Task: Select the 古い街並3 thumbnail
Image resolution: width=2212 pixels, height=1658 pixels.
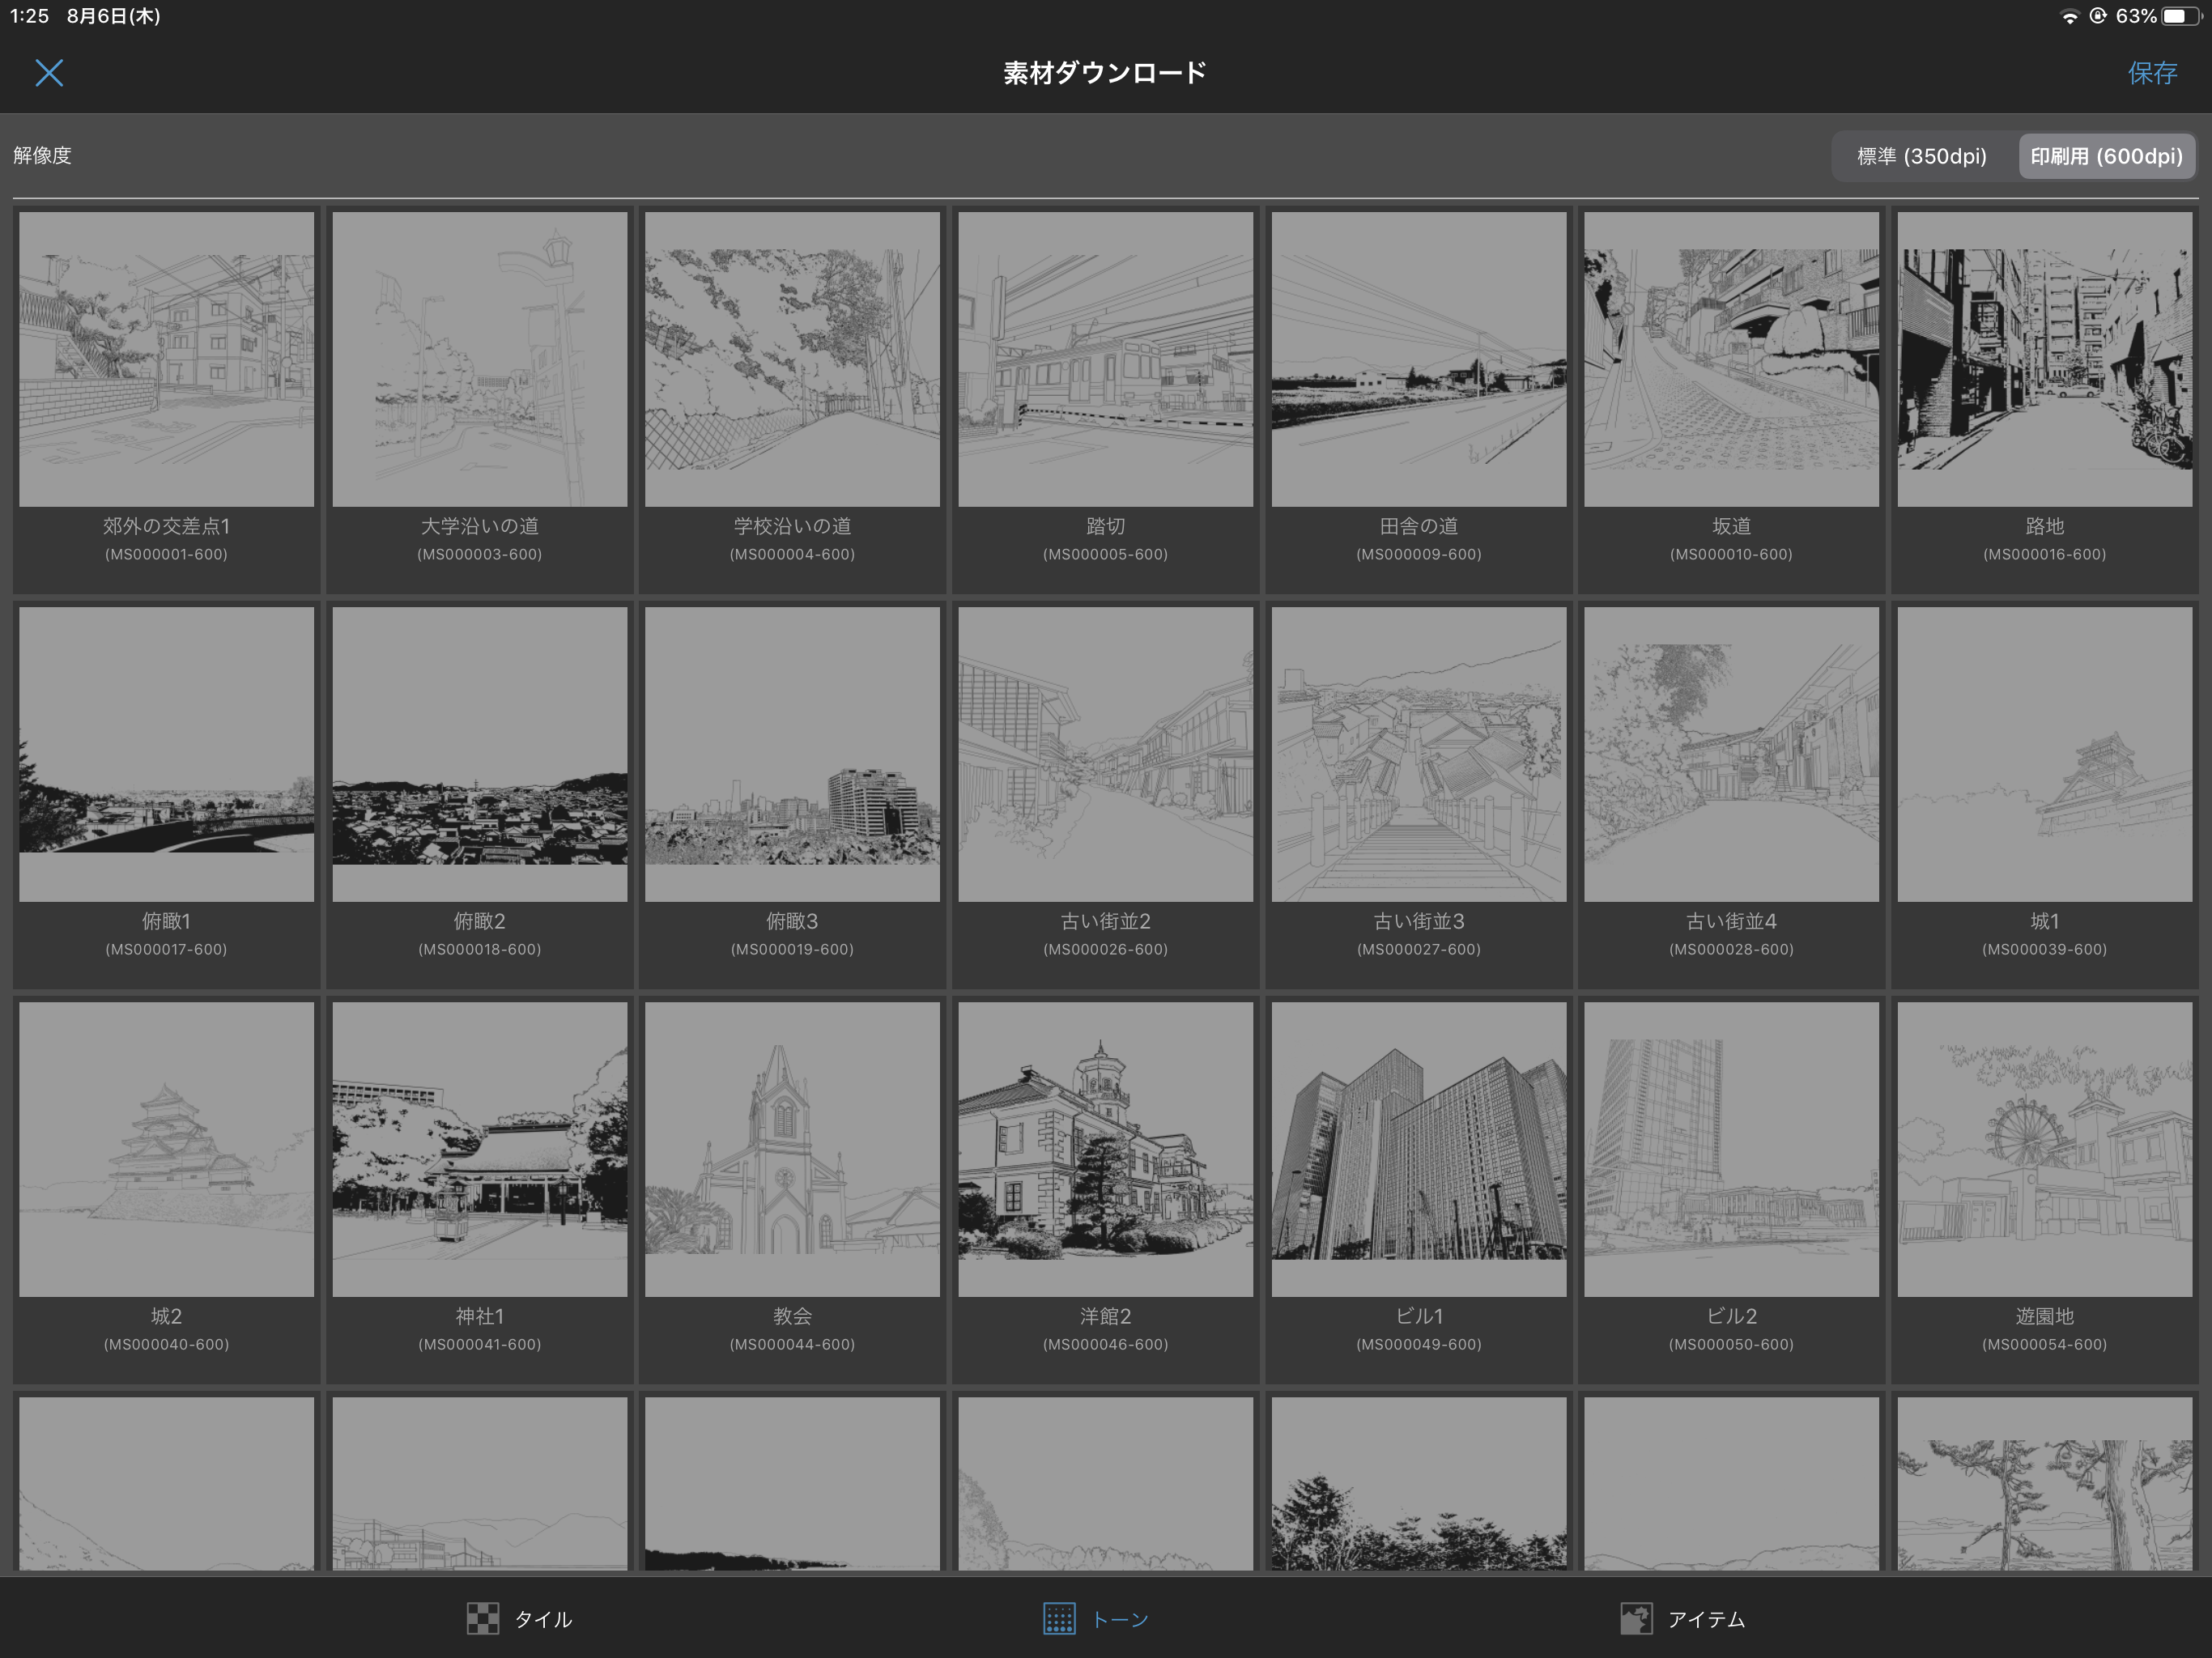Action: (x=1418, y=754)
